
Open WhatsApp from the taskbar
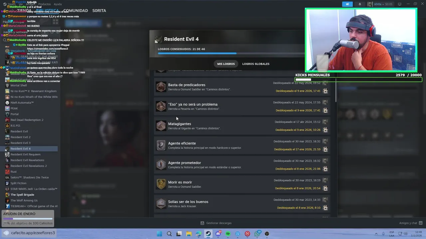click(x=257, y=234)
